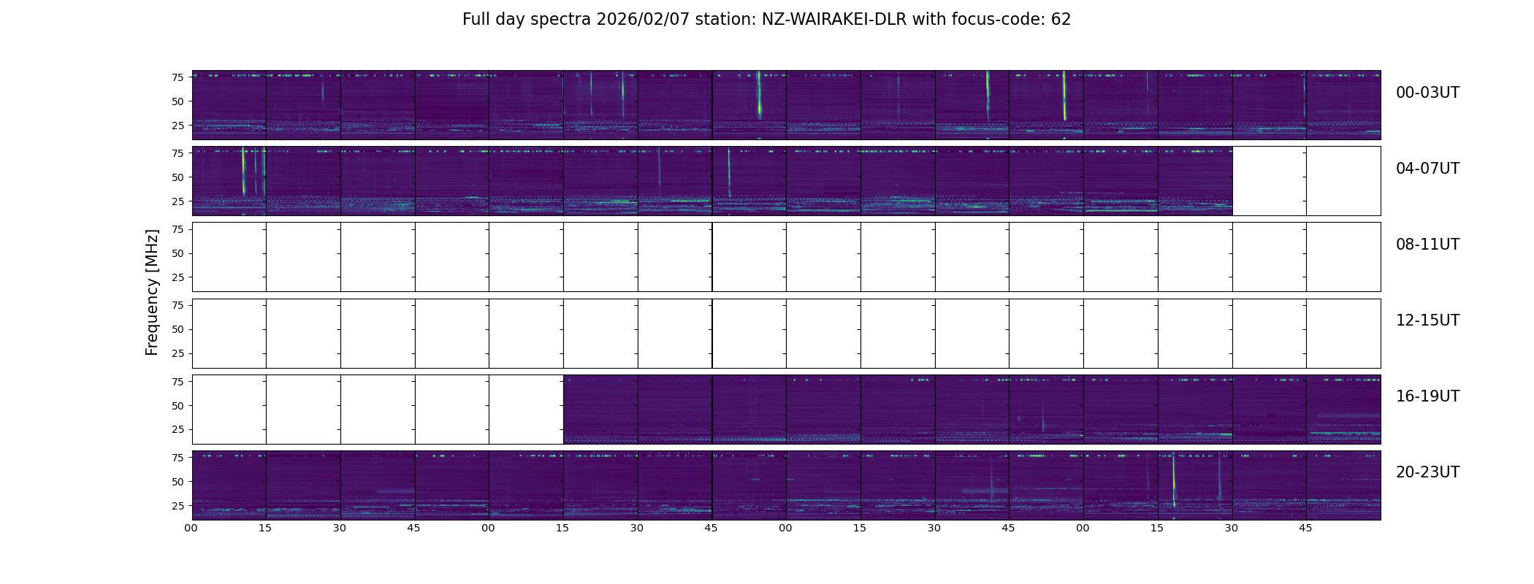Click the "25" frequency tick of the 20-23UT row

(177, 506)
